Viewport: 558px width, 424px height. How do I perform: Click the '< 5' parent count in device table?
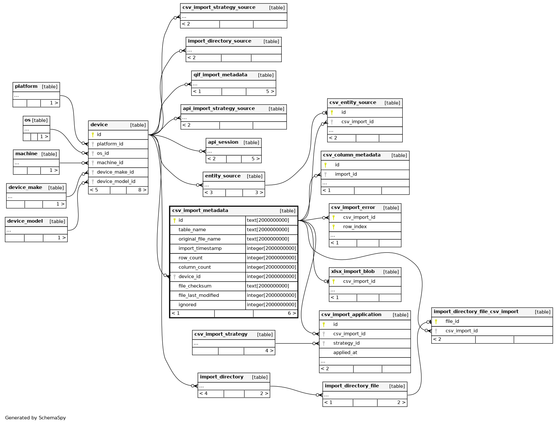(x=94, y=190)
